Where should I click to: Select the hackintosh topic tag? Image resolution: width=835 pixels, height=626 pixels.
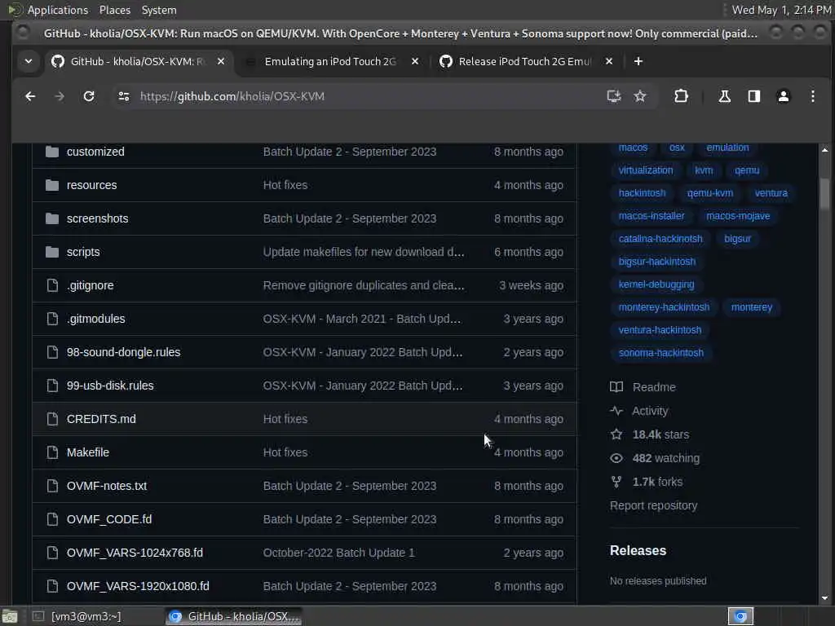tap(642, 193)
